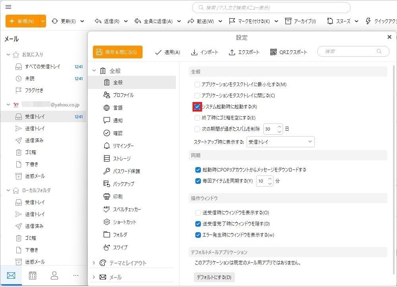Open dropdown arrow beside 新規 button
The width and height of the screenshot is (397, 287).
pos(43,21)
